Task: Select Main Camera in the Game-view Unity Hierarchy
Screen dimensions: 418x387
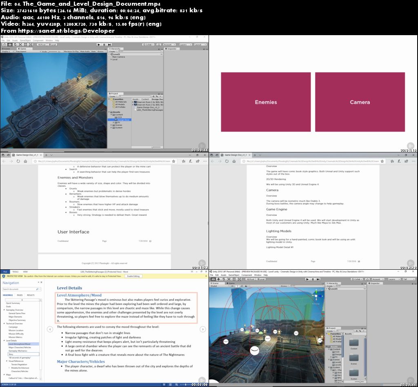Action: (x=119, y=57)
